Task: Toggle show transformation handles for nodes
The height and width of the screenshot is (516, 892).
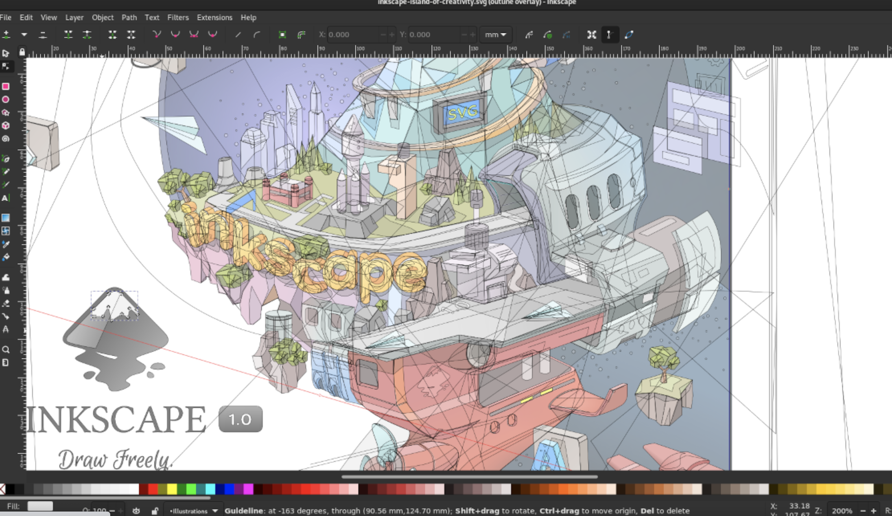Action: tap(592, 35)
